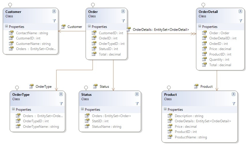Select the Price : decimal property in Product
The width and height of the screenshot is (247, 145).
coord(186,126)
